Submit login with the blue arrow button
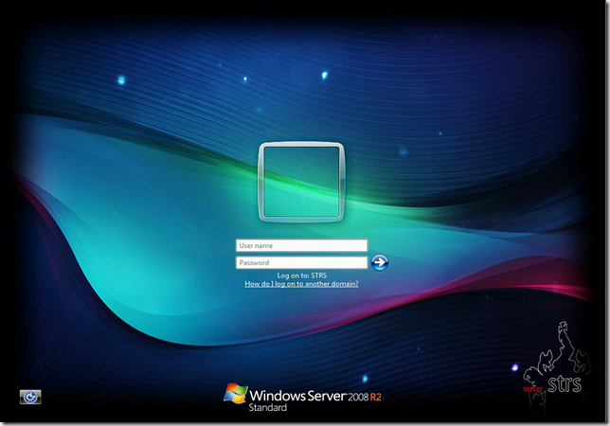The image size is (610, 426). point(379,262)
